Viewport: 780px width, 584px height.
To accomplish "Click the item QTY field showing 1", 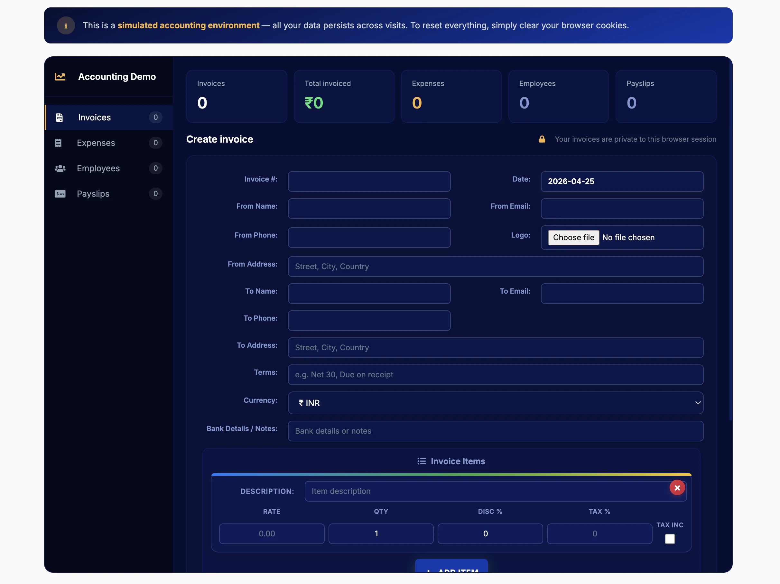I will [380, 533].
